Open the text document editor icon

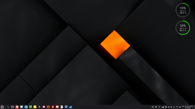(62, 107)
